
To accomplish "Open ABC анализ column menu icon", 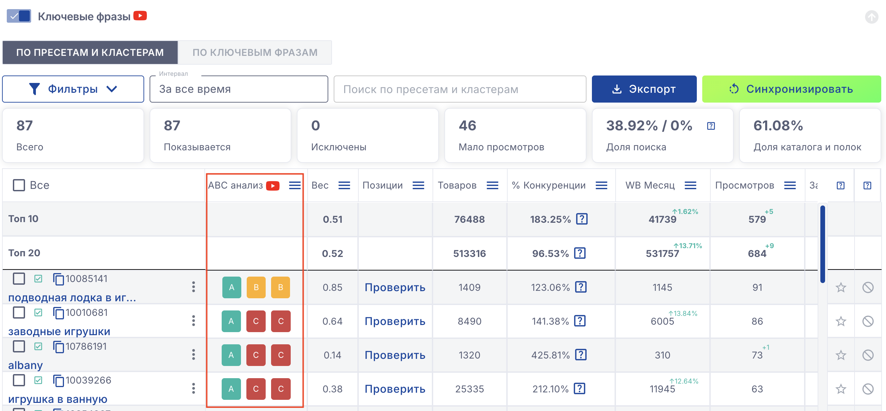I will tap(295, 186).
